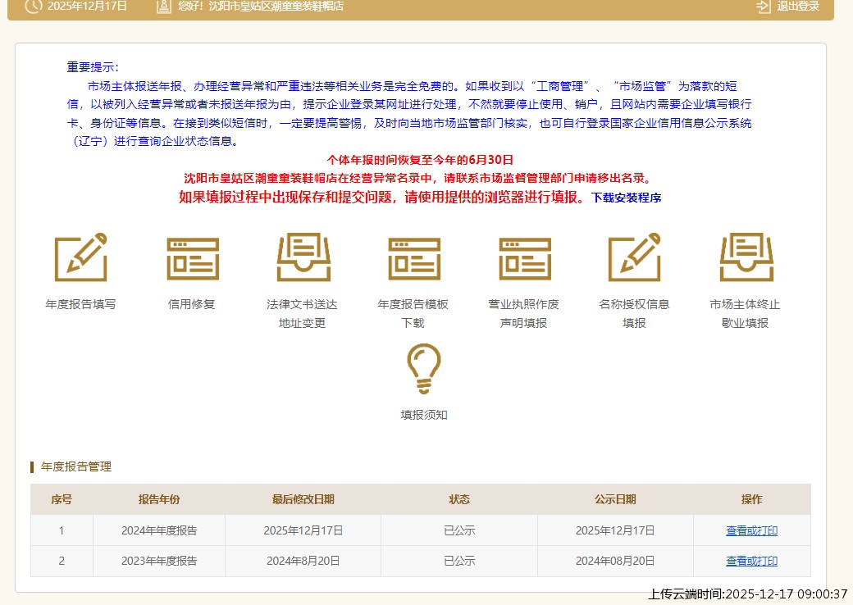853x605 pixels.
Task: Click the 状态 column header
Action: pyautogui.click(x=458, y=499)
